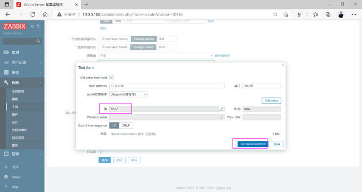Open browser extensions icon in toolbar
Image resolution: width=362 pixels, height=192 pixels.
point(299,14)
